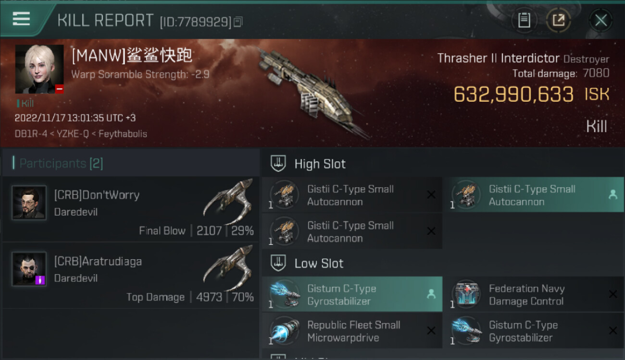Image resolution: width=625 pixels, height=360 pixels.
Task: Select the highlighted Gistii C-Type Small Autocannon
Action: point(533,195)
